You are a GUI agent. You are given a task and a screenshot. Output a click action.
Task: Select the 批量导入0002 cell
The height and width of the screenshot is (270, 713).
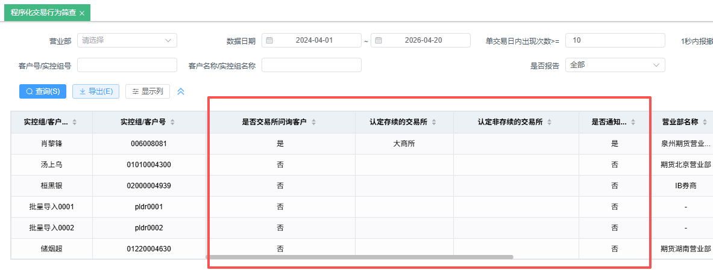coord(51,228)
